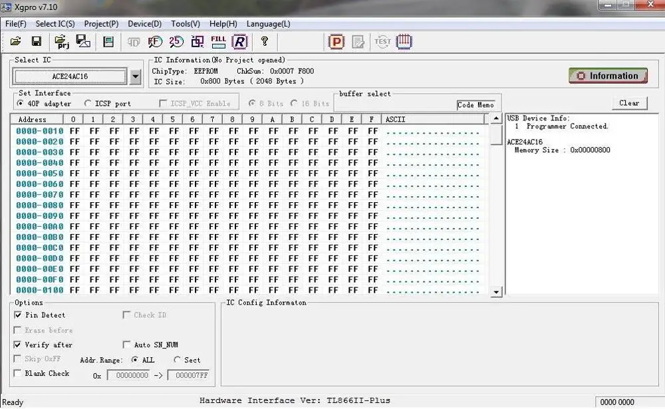Click the address row 0000-0100
665x409 pixels.
click(x=39, y=290)
